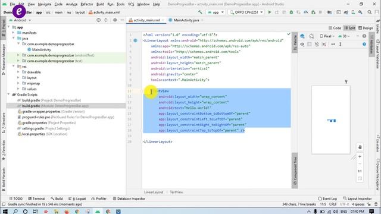Viewport: 381px width, 214px height.
Task: Open the Windows Start menu
Action: [x=5, y=212]
